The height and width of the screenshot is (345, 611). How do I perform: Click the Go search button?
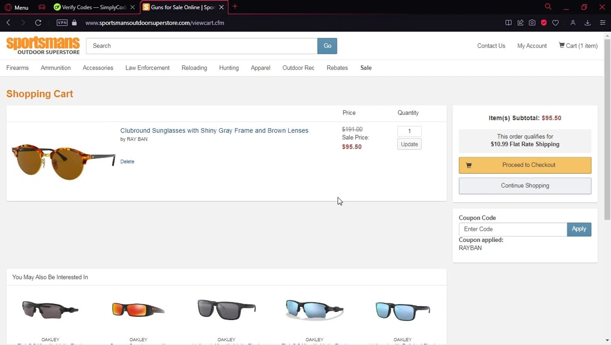pos(327,46)
